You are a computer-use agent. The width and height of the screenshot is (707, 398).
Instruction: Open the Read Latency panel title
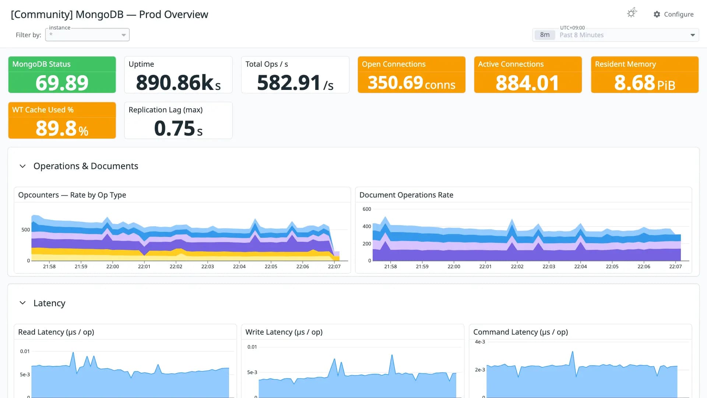click(56, 332)
